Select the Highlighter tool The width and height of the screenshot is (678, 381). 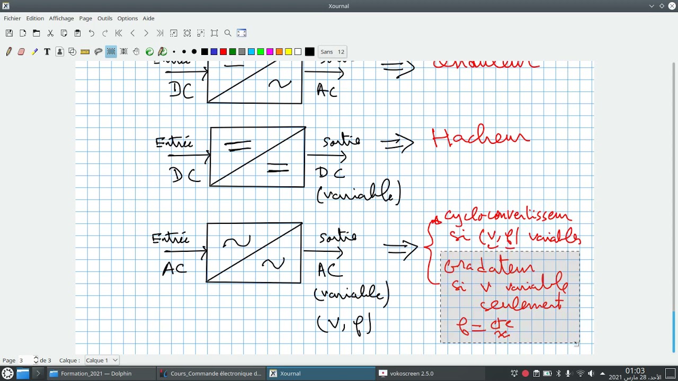[34, 51]
